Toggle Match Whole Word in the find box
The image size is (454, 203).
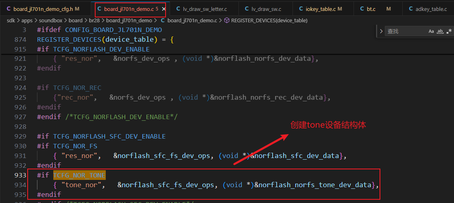440,31
